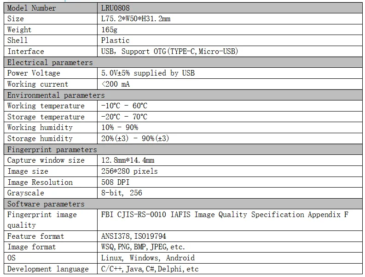Select the Capture window size value
Viewport: 365px width, 277px height.
point(127,160)
